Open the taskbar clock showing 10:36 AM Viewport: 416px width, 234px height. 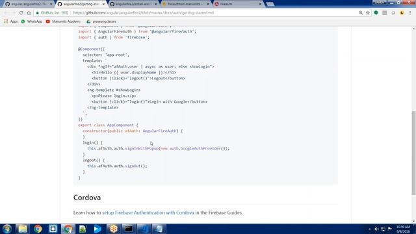coord(403,229)
